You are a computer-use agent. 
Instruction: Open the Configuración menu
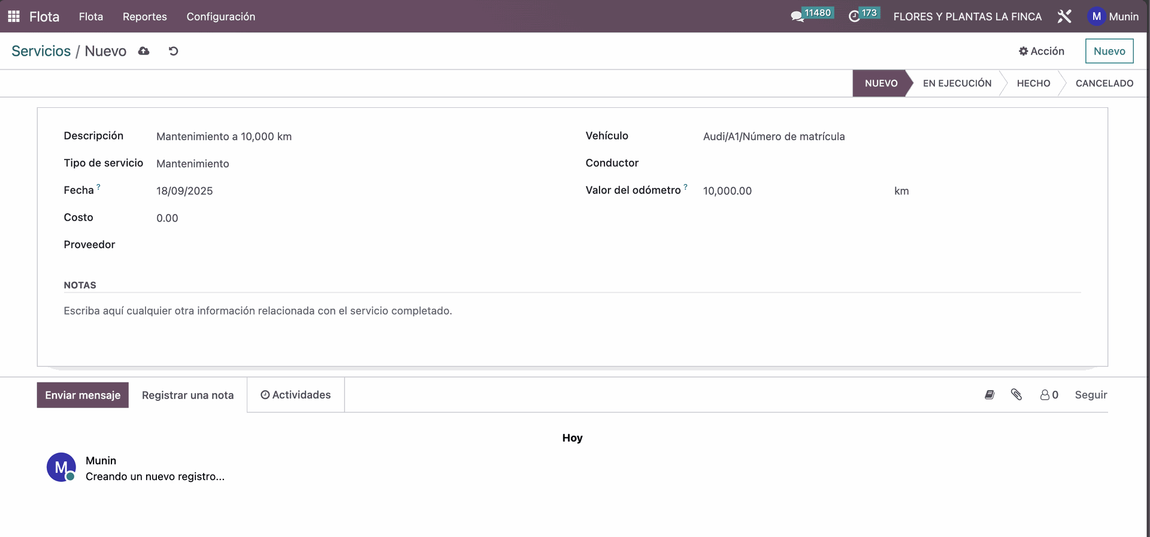point(220,17)
